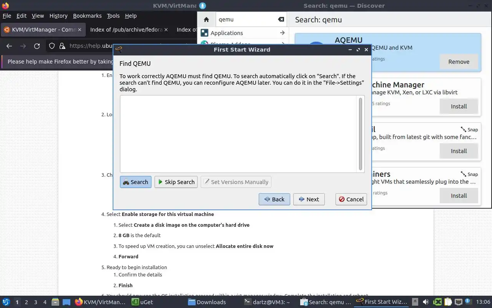Click the tracking protection shield icon
This screenshot has height=308, width=492.
click(52, 46)
